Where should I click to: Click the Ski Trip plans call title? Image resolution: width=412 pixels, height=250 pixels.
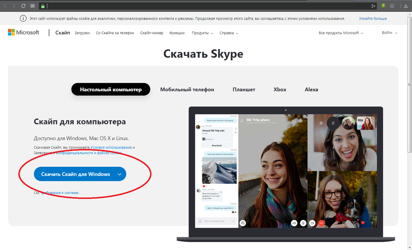tap(258, 120)
